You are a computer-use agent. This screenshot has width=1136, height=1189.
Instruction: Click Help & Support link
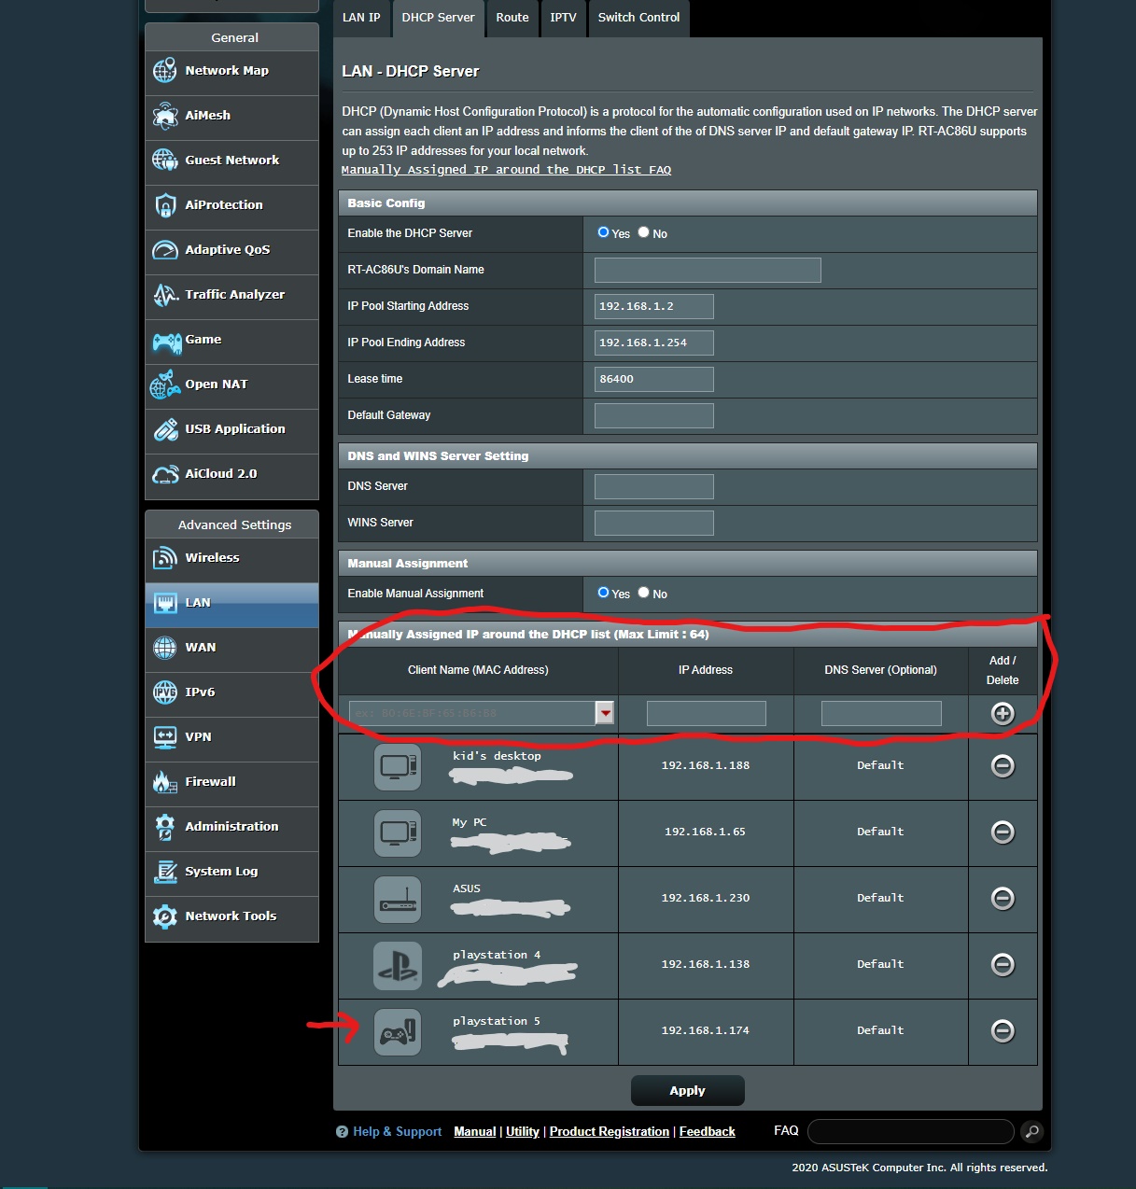pos(397,1132)
